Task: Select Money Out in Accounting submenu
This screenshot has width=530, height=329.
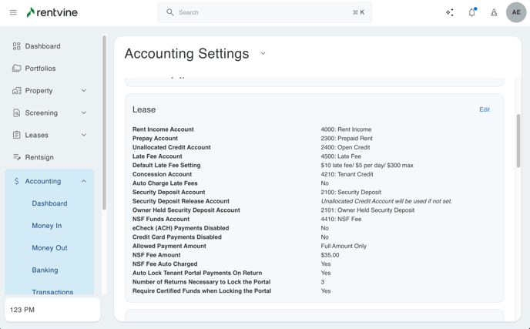Action: pyautogui.click(x=49, y=248)
